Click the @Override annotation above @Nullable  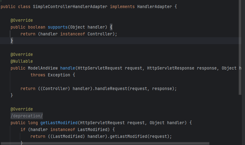pos(21,55)
